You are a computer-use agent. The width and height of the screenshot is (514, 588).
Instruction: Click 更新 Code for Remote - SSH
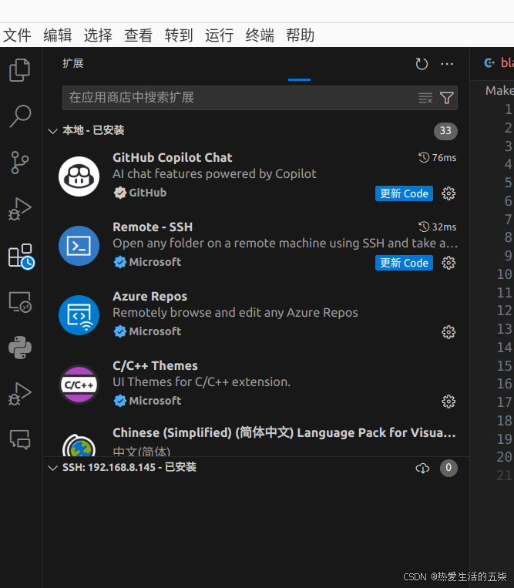tap(404, 263)
